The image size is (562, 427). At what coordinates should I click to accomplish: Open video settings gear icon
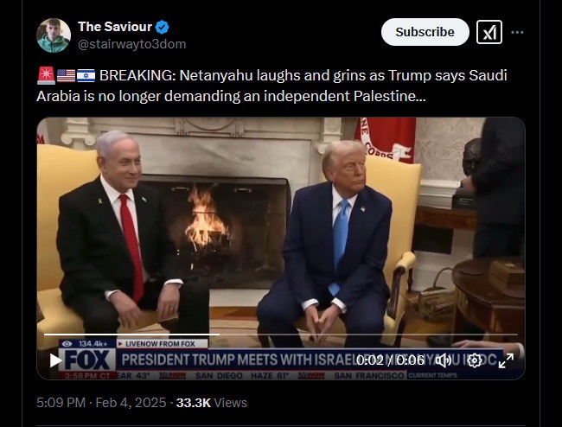click(x=475, y=360)
